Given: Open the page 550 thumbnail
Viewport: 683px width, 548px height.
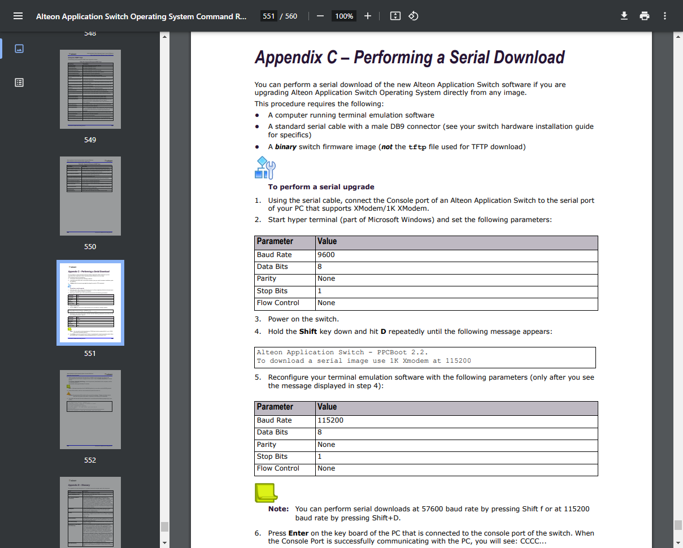Looking at the screenshot, I should click(x=90, y=196).
